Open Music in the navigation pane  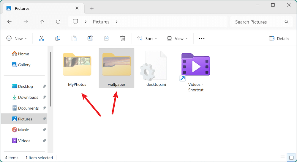[x=20, y=130]
